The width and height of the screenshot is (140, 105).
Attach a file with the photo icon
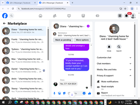(59, 93)
